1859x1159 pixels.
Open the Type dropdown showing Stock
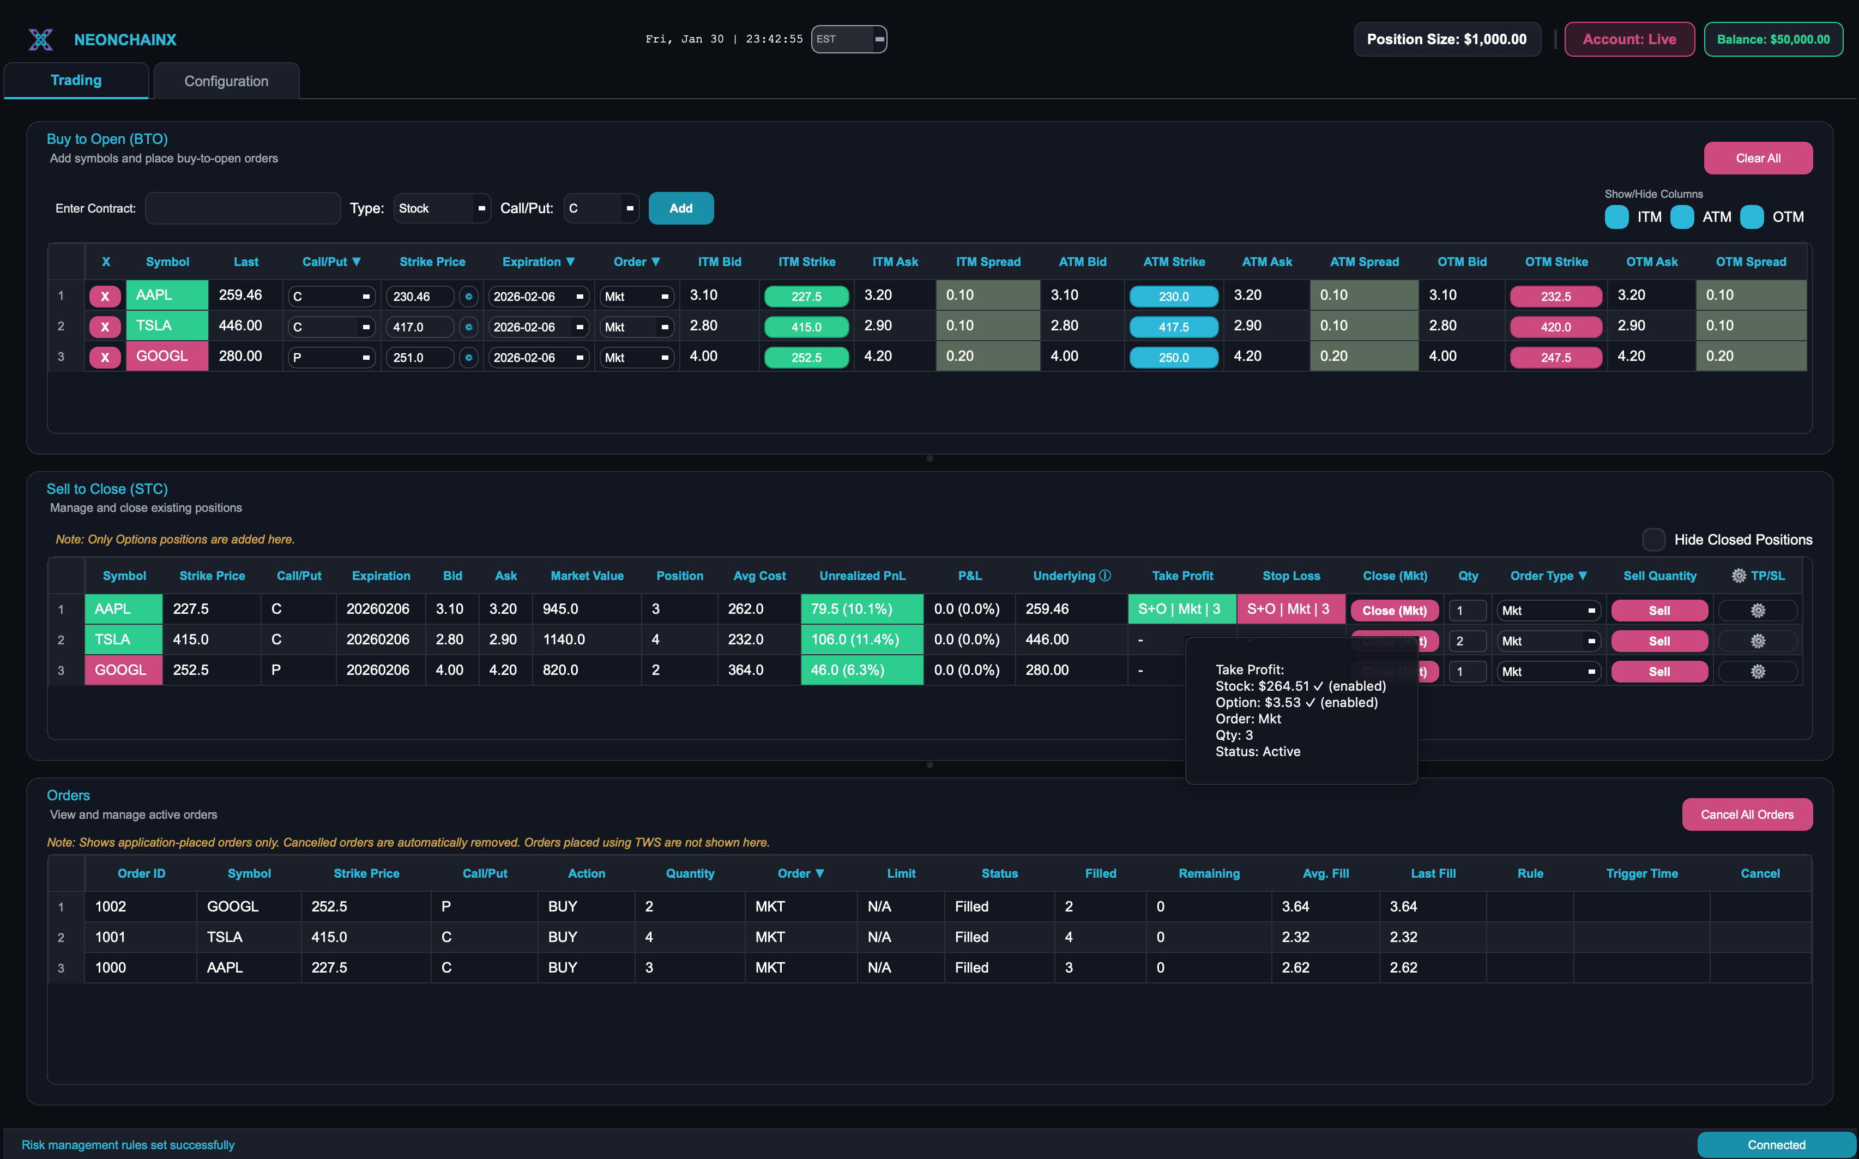click(442, 208)
